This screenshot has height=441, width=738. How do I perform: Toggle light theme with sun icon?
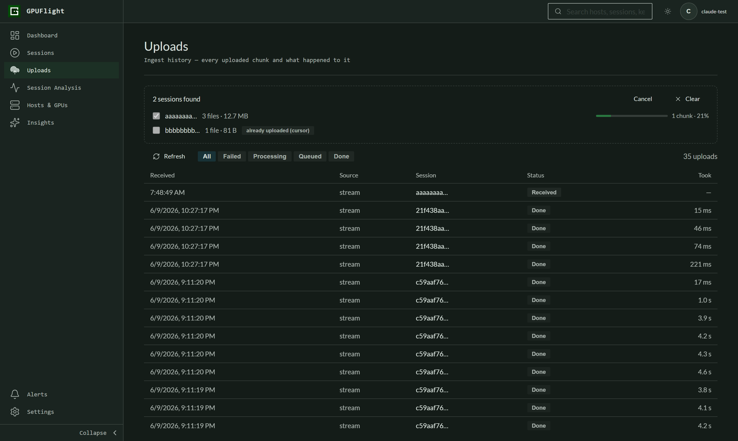[668, 11]
